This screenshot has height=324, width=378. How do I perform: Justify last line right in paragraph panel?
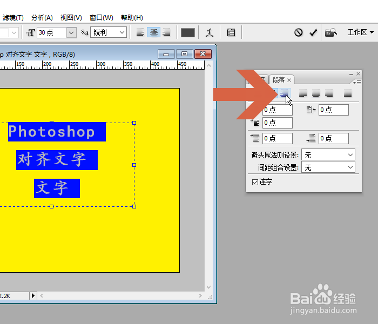(x=329, y=93)
